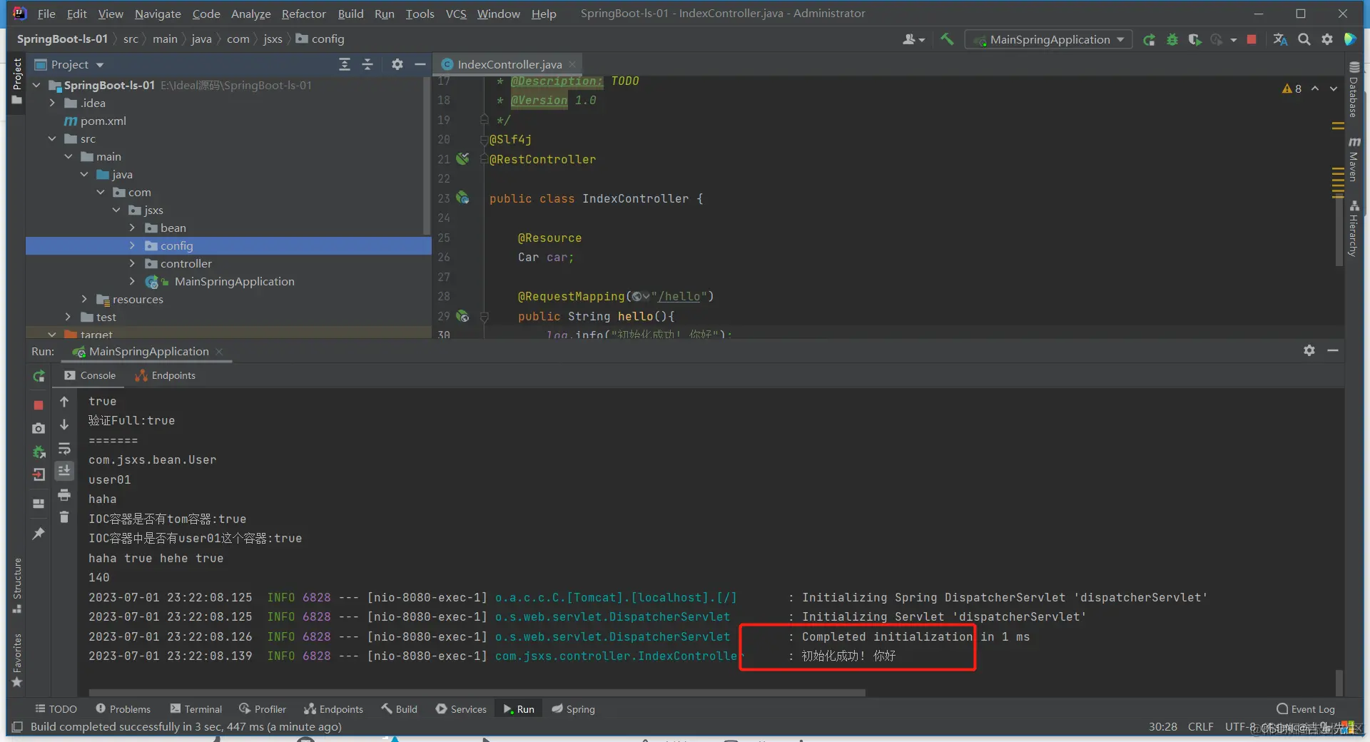The image size is (1370, 742).
Task: Run with Coverage from the toolbar
Action: coord(1194,40)
